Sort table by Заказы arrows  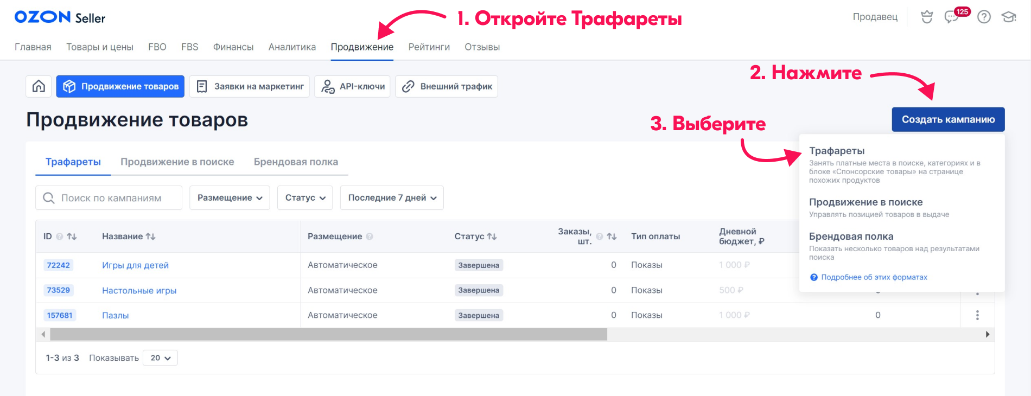tap(612, 237)
